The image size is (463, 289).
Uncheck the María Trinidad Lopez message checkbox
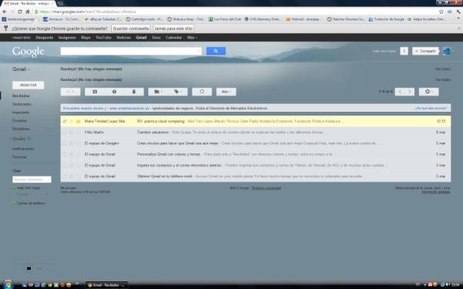(64, 121)
